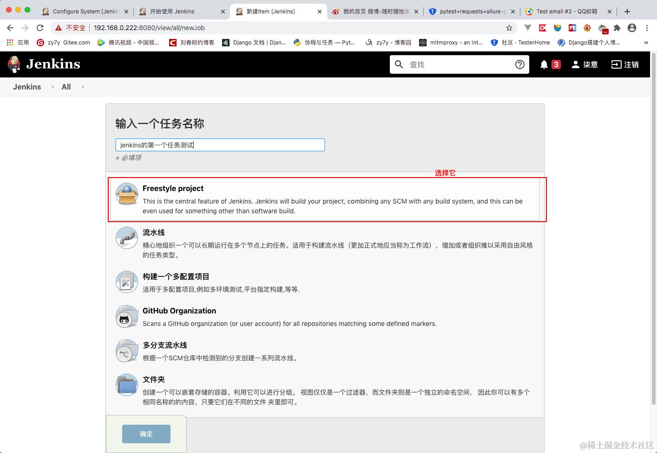Open the mitmproxy bookmark
Screen dimensions: 657x453
[x=451, y=42]
